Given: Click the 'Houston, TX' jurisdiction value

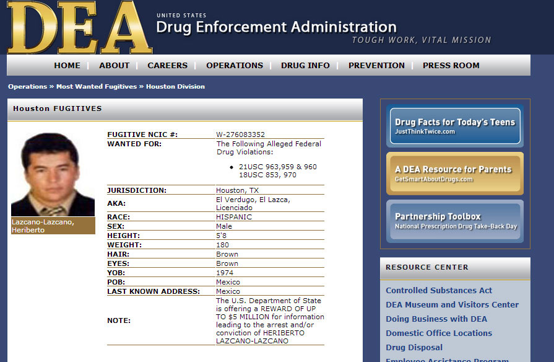Looking at the screenshot, I should [x=238, y=190].
